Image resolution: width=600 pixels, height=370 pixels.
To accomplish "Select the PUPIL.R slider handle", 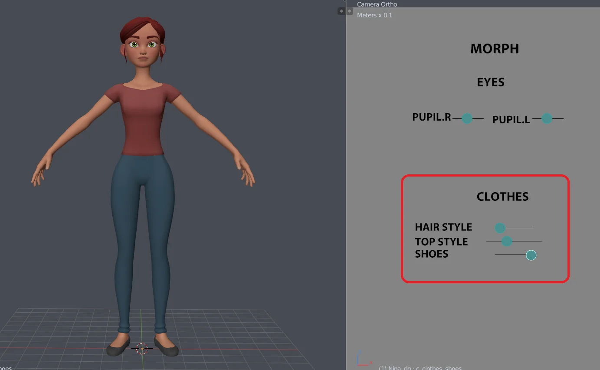I will pos(467,118).
